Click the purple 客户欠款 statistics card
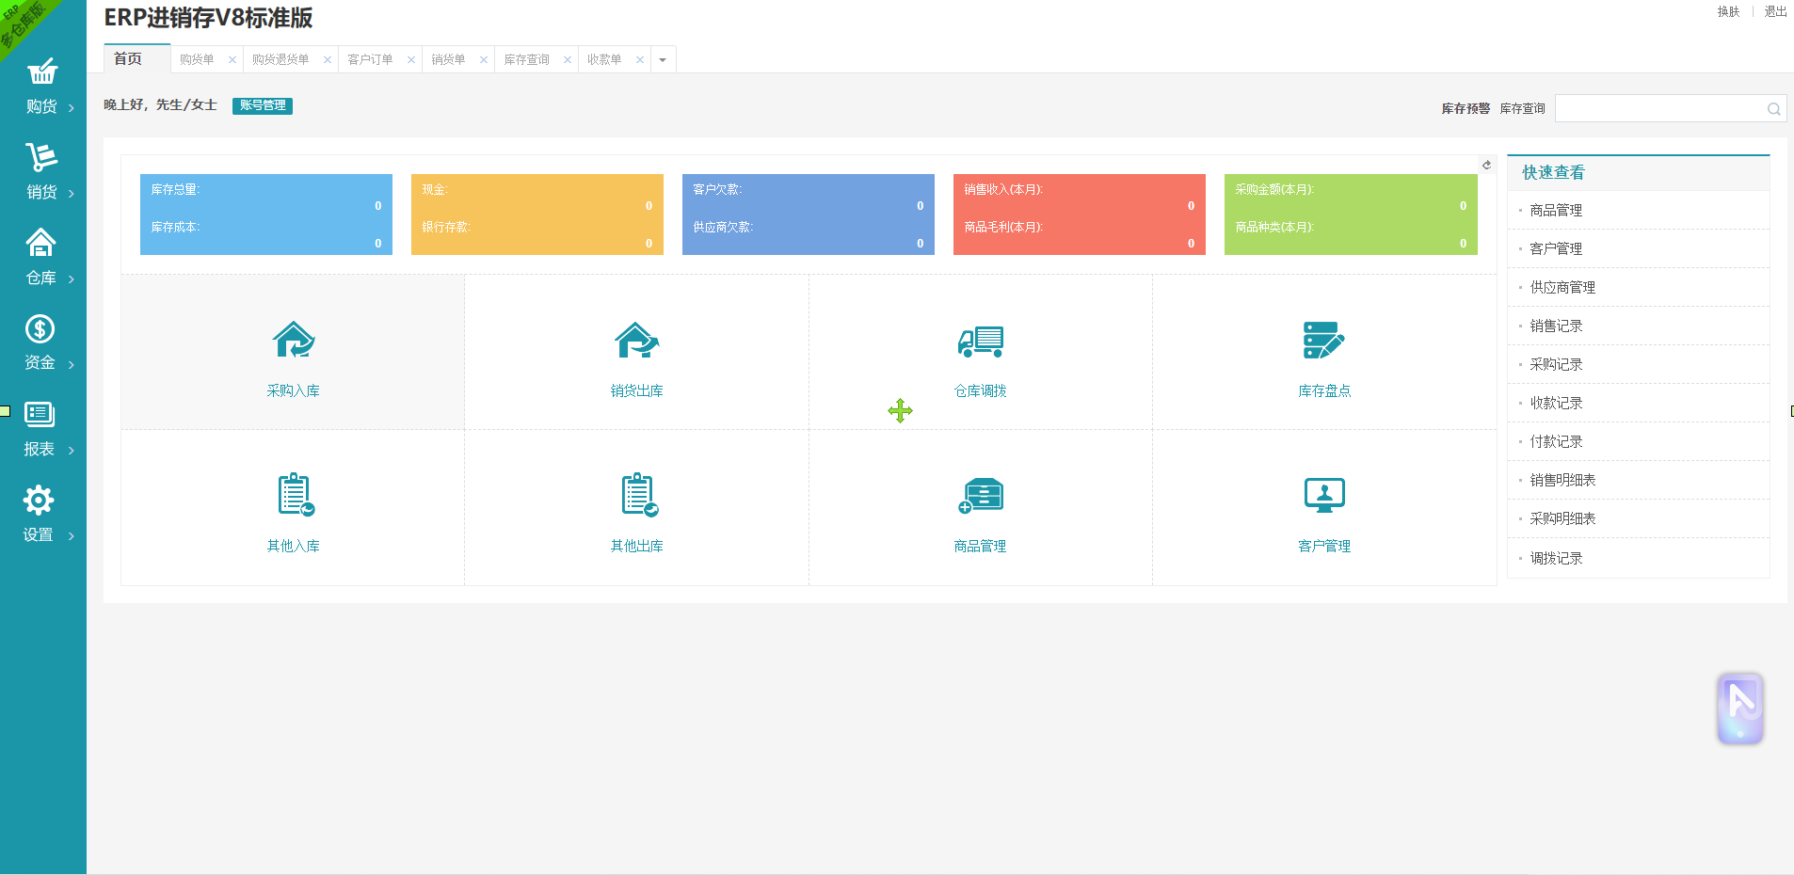The width and height of the screenshot is (1794, 875). tap(809, 215)
